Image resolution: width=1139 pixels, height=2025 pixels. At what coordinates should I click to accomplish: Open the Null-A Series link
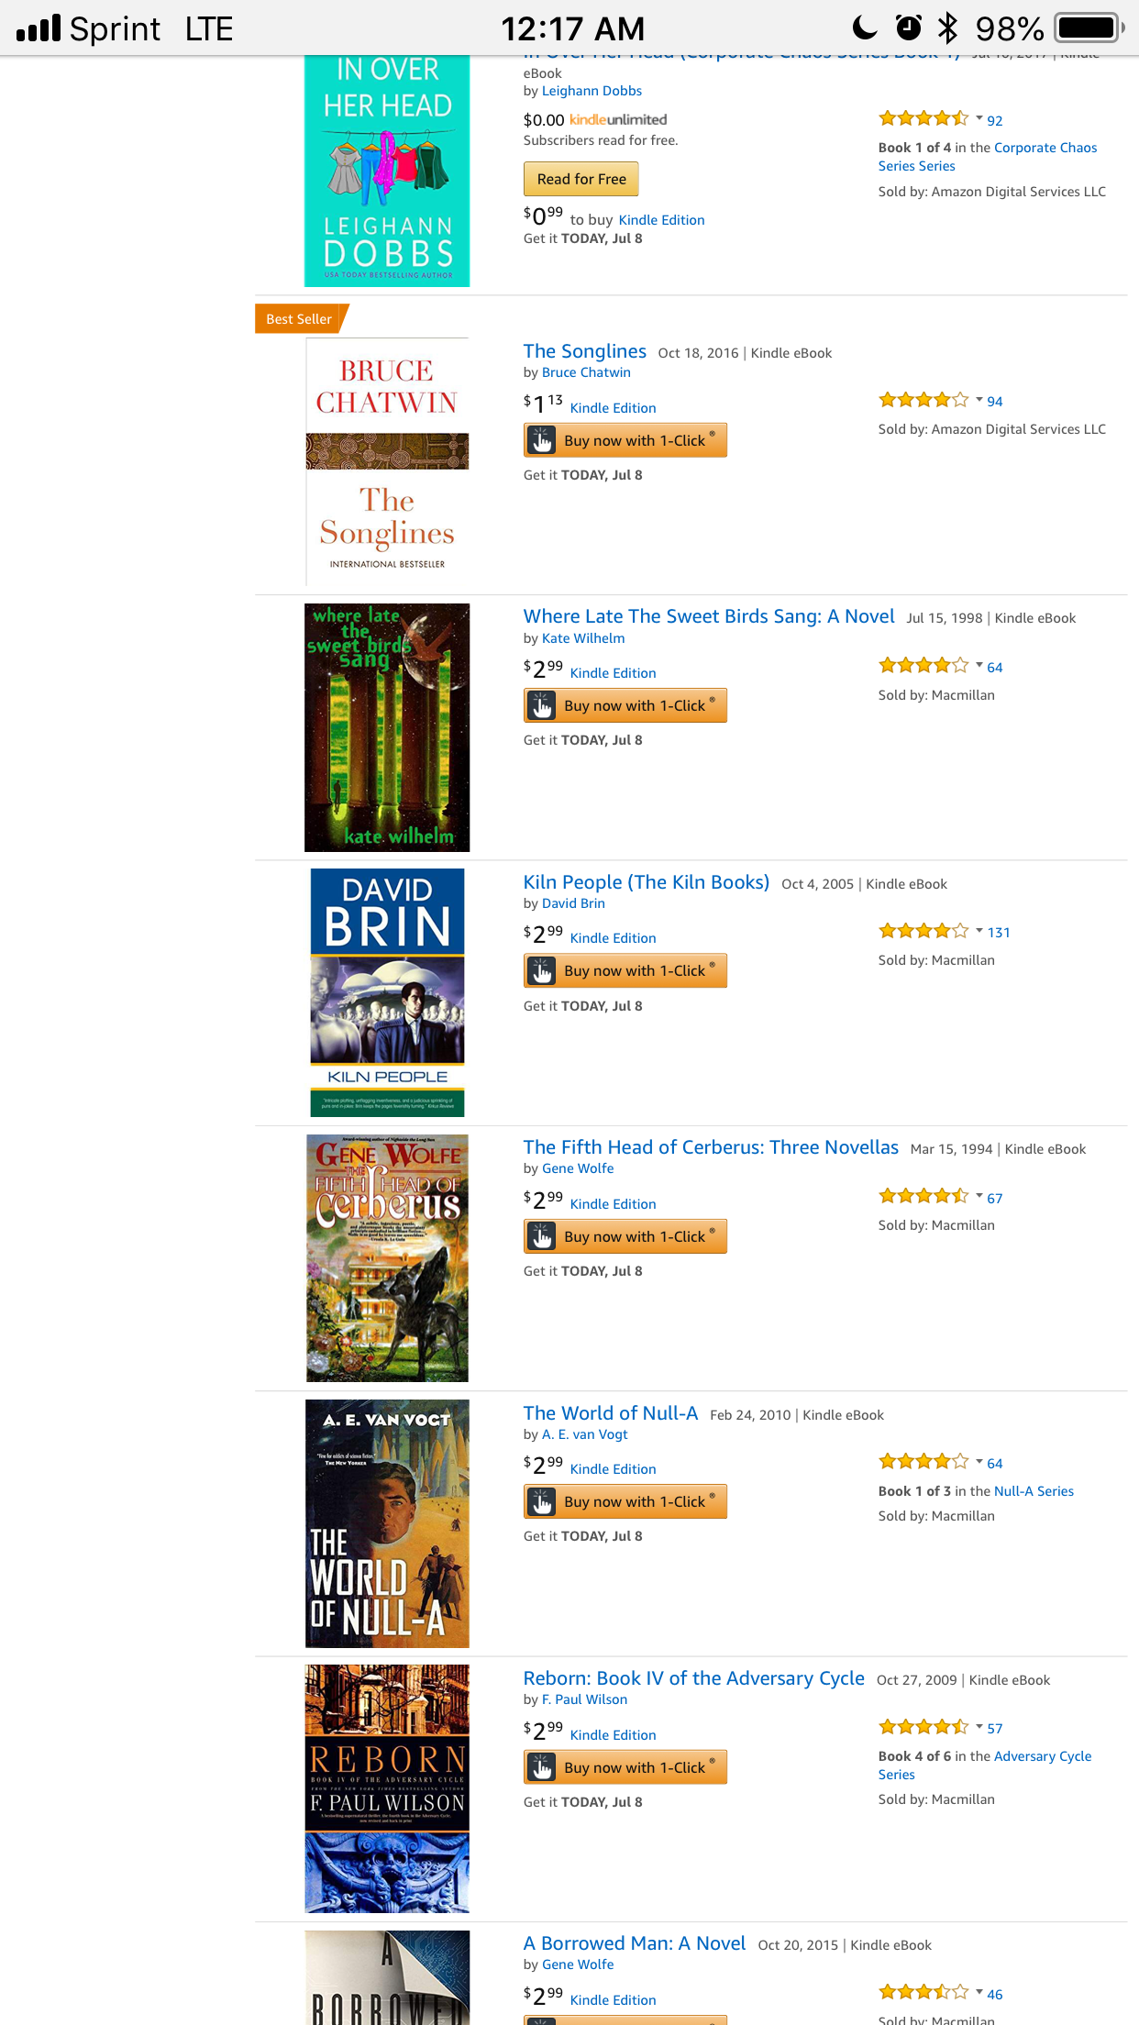point(1034,1491)
